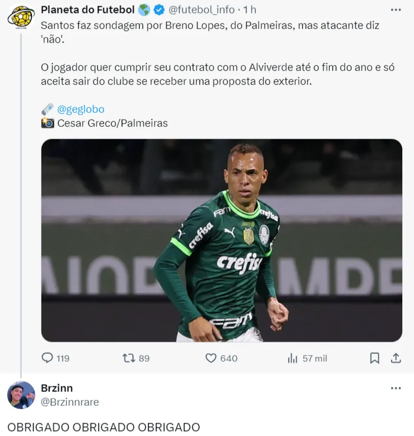View analytics showing 57 mil views

coord(293,358)
